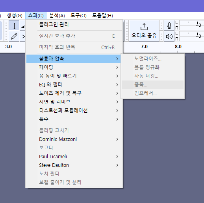
Task: Expand 디스토션과 모듈레이션 submenu
Action: click(74, 111)
